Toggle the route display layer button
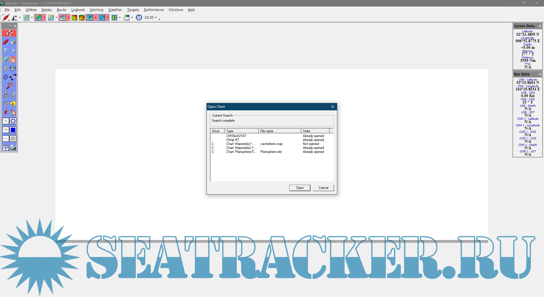This screenshot has height=297, width=544. click(x=102, y=18)
